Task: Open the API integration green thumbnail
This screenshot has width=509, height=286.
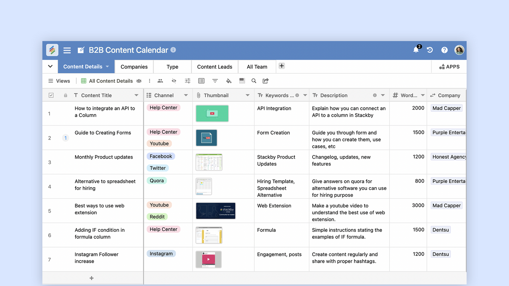Action: (x=212, y=114)
